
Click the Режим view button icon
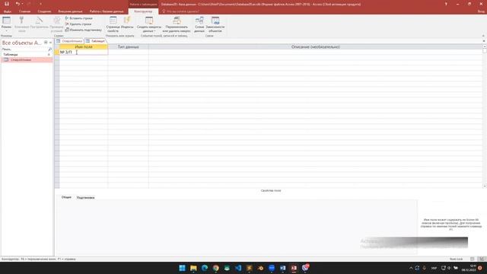point(6,21)
